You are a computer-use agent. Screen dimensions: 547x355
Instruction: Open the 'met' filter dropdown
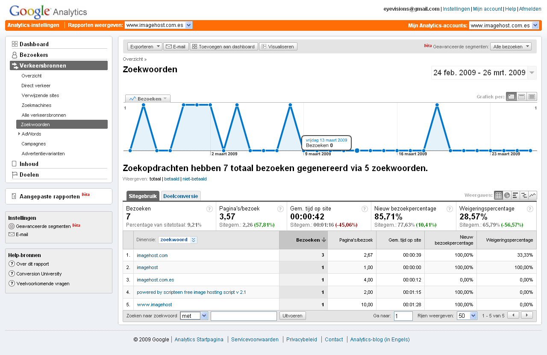194,316
